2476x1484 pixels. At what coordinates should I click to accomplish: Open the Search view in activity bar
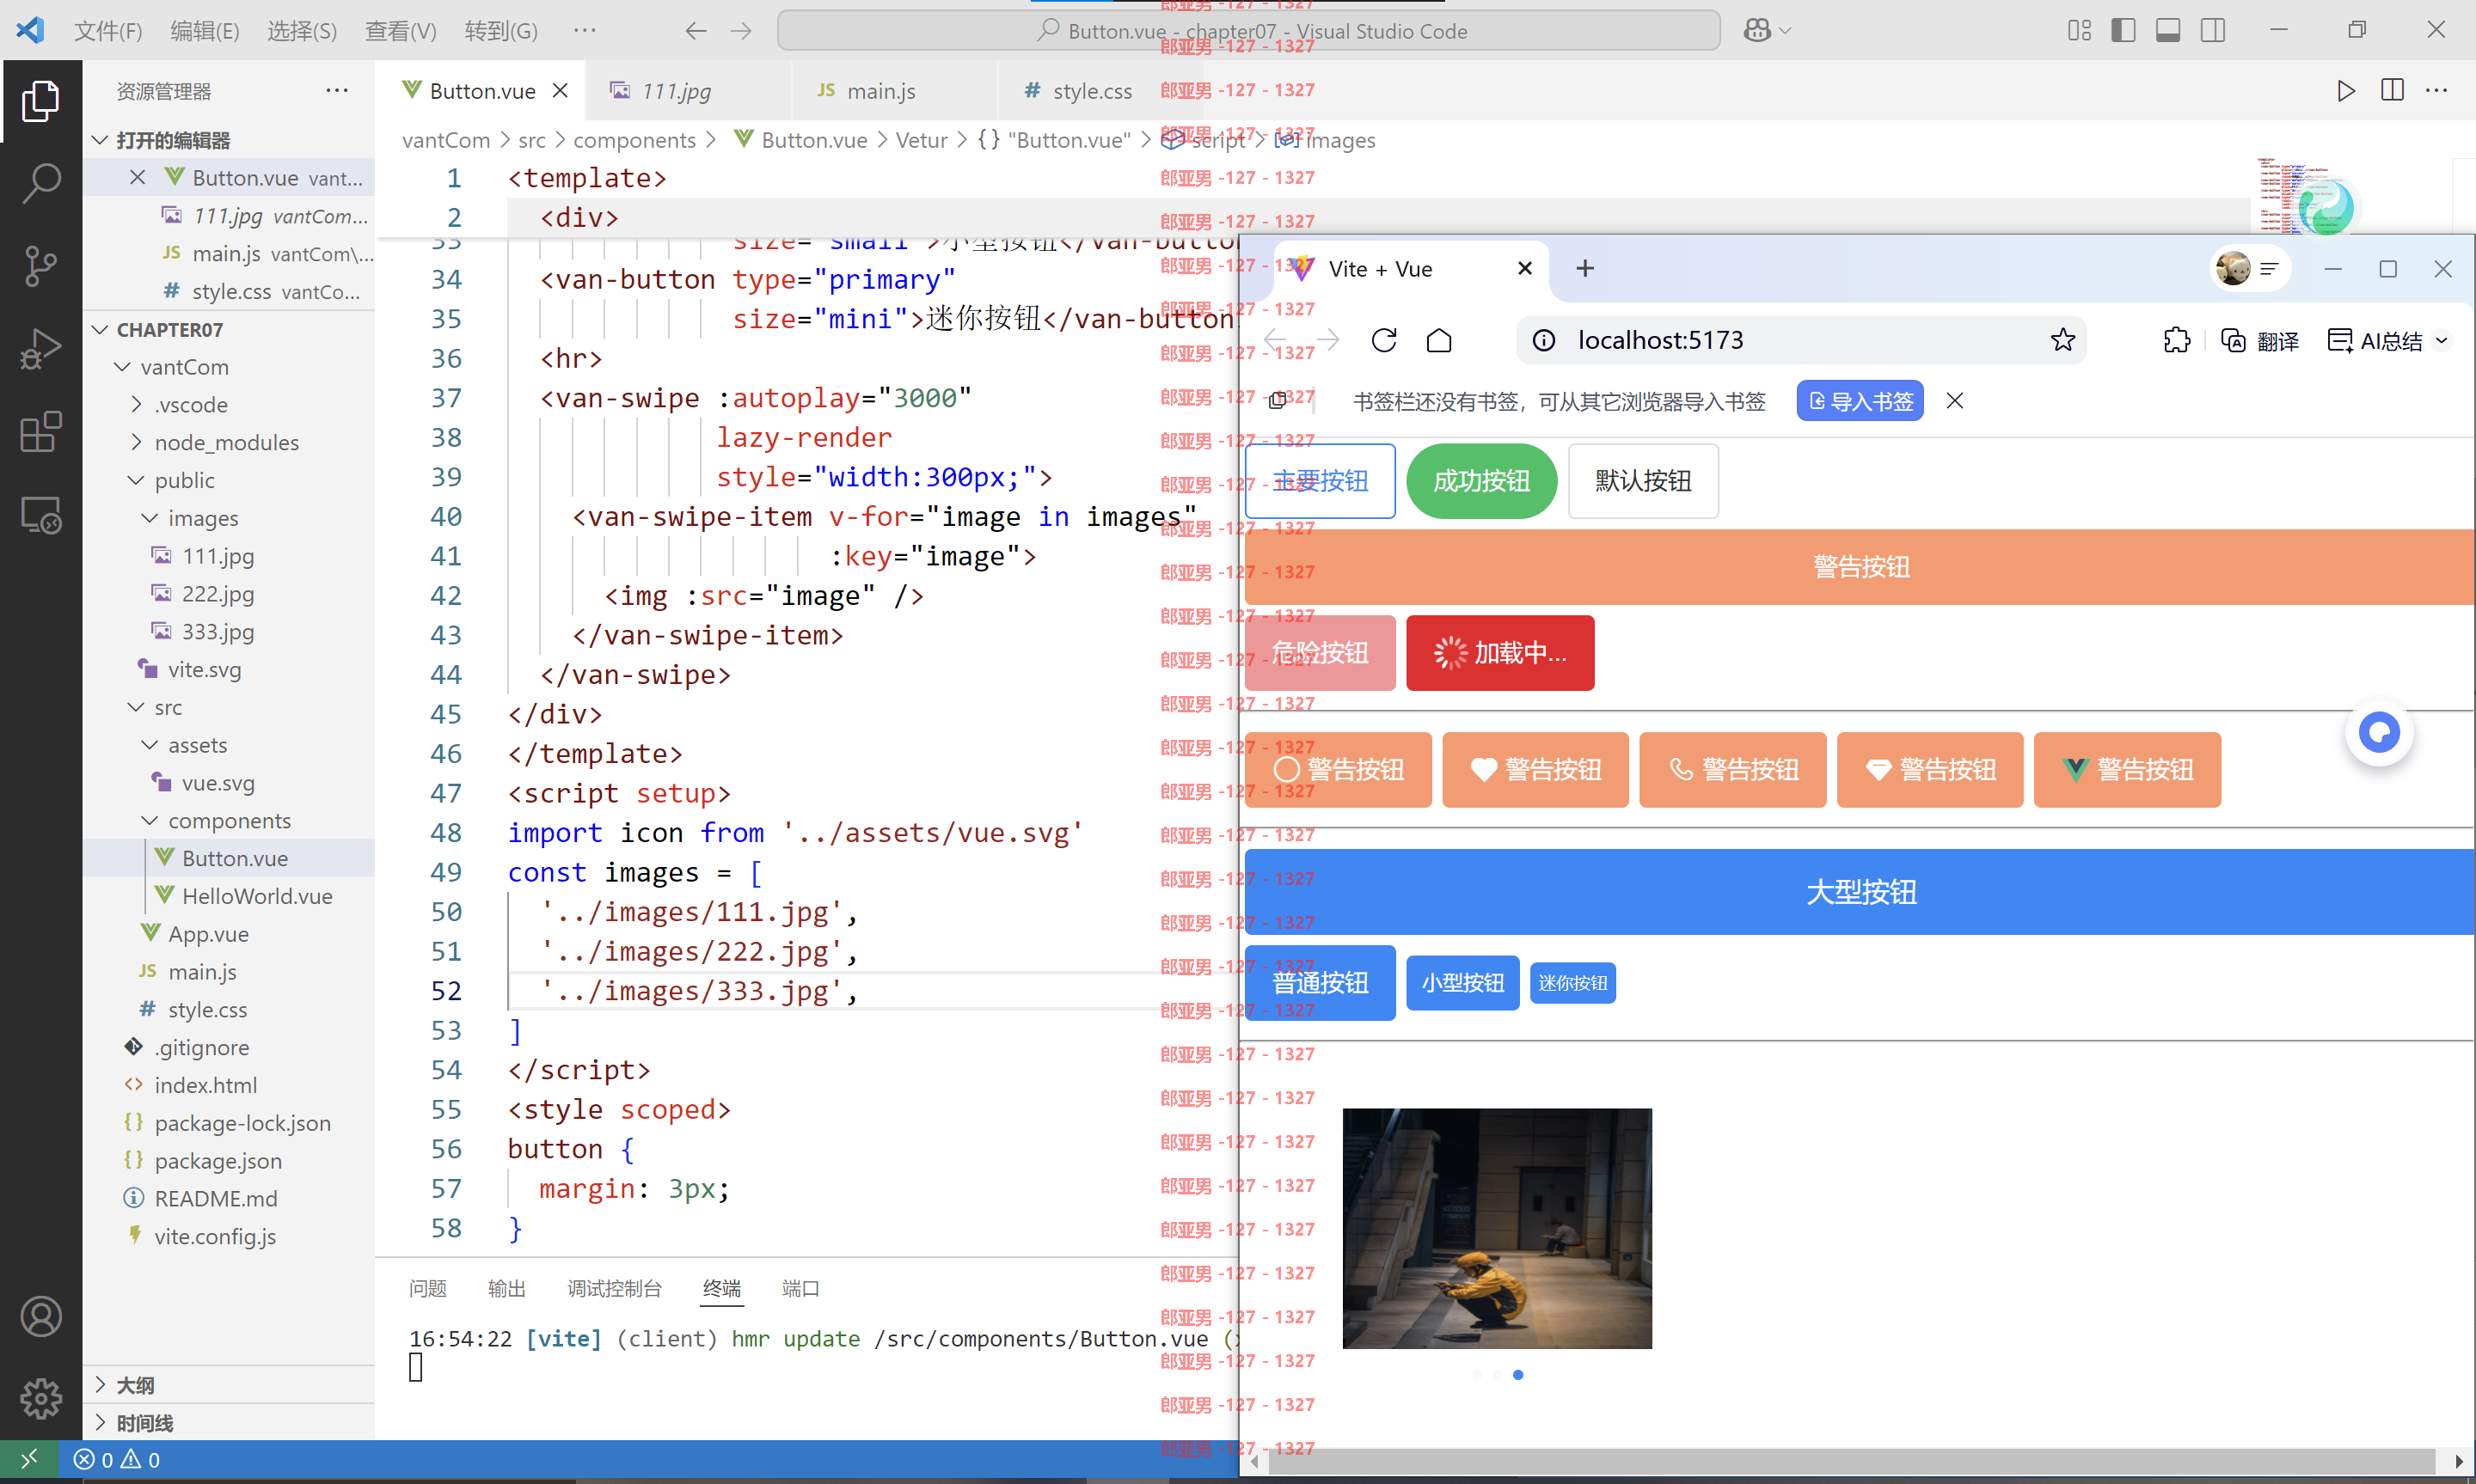click(40, 183)
